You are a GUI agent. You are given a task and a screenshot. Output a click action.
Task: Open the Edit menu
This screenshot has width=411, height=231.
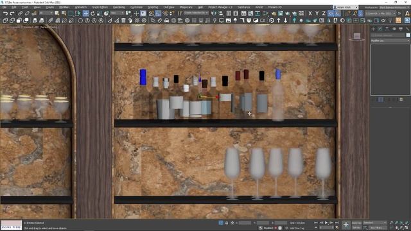click(14, 7)
